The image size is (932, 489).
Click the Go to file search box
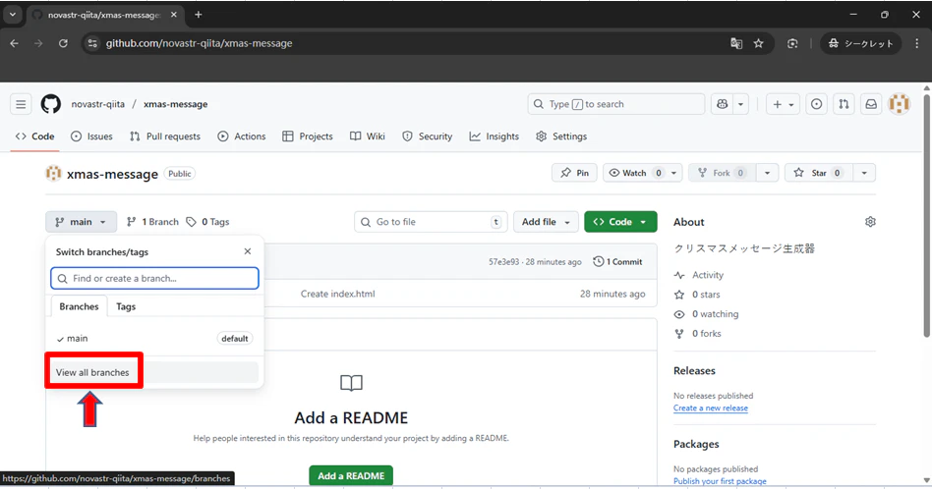tap(431, 222)
